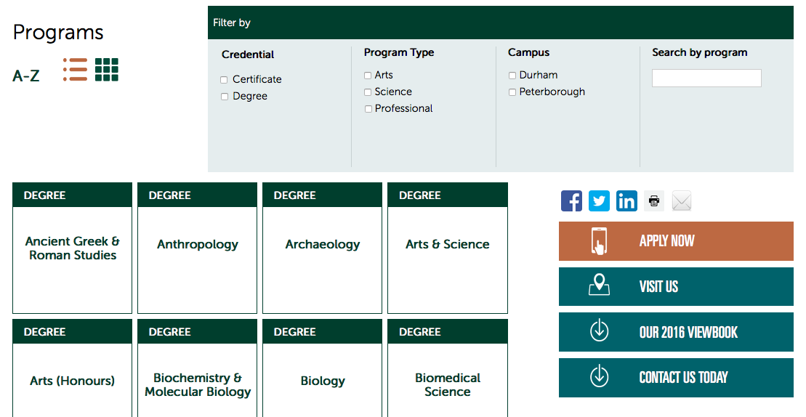Screen dimensions: 806x417
Task: Click the printer icon
Action: point(654,201)
